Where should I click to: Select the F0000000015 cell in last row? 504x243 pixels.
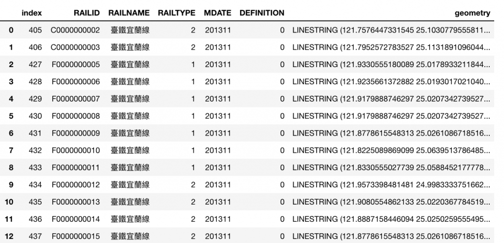coord(76,236)
